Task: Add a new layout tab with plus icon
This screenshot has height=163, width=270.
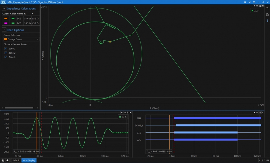Action: [x=7, y=160]
